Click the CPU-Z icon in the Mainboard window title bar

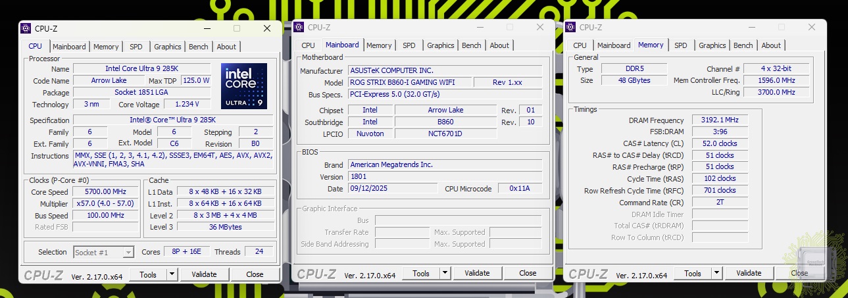coord(299,27)
